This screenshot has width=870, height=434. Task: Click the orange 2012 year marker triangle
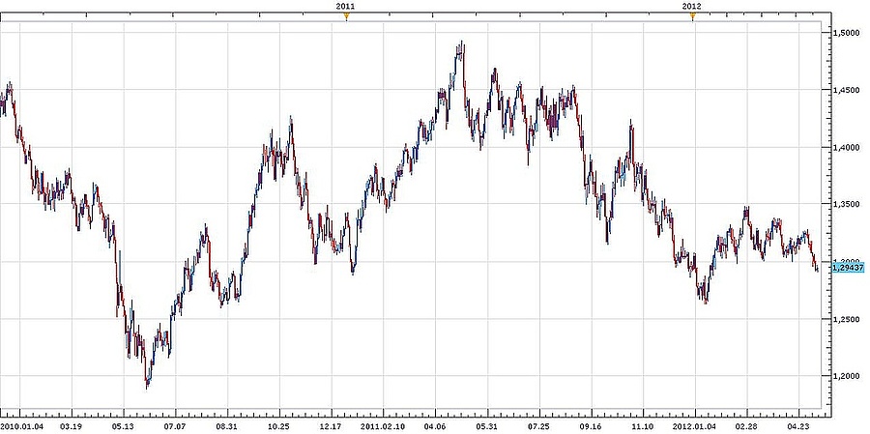pyautogui.click(x=692, y=17)
